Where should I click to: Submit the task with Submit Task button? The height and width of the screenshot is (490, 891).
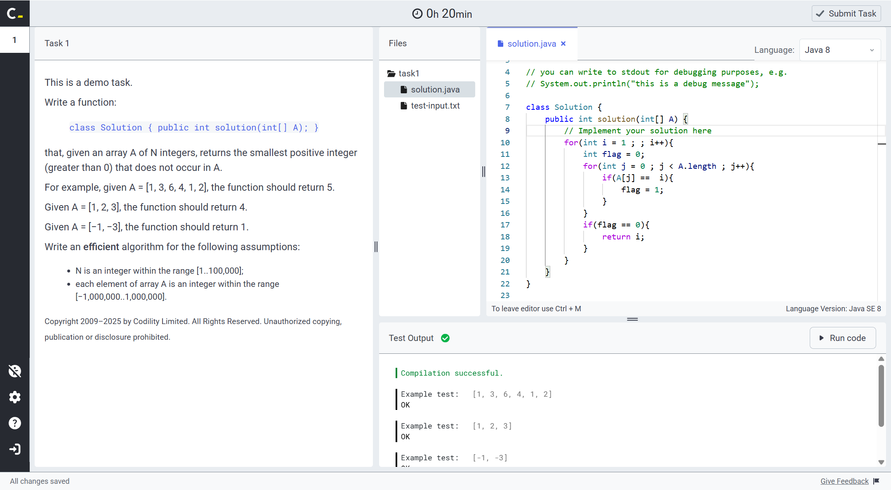point(846,14)
